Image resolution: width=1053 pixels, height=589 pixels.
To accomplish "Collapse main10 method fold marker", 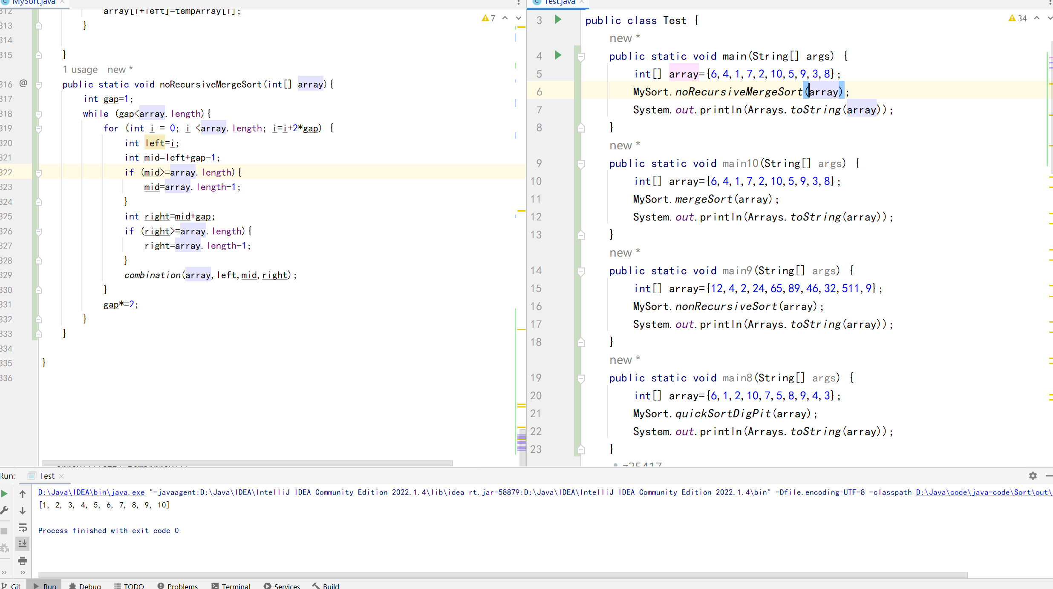I will (581, 164).
